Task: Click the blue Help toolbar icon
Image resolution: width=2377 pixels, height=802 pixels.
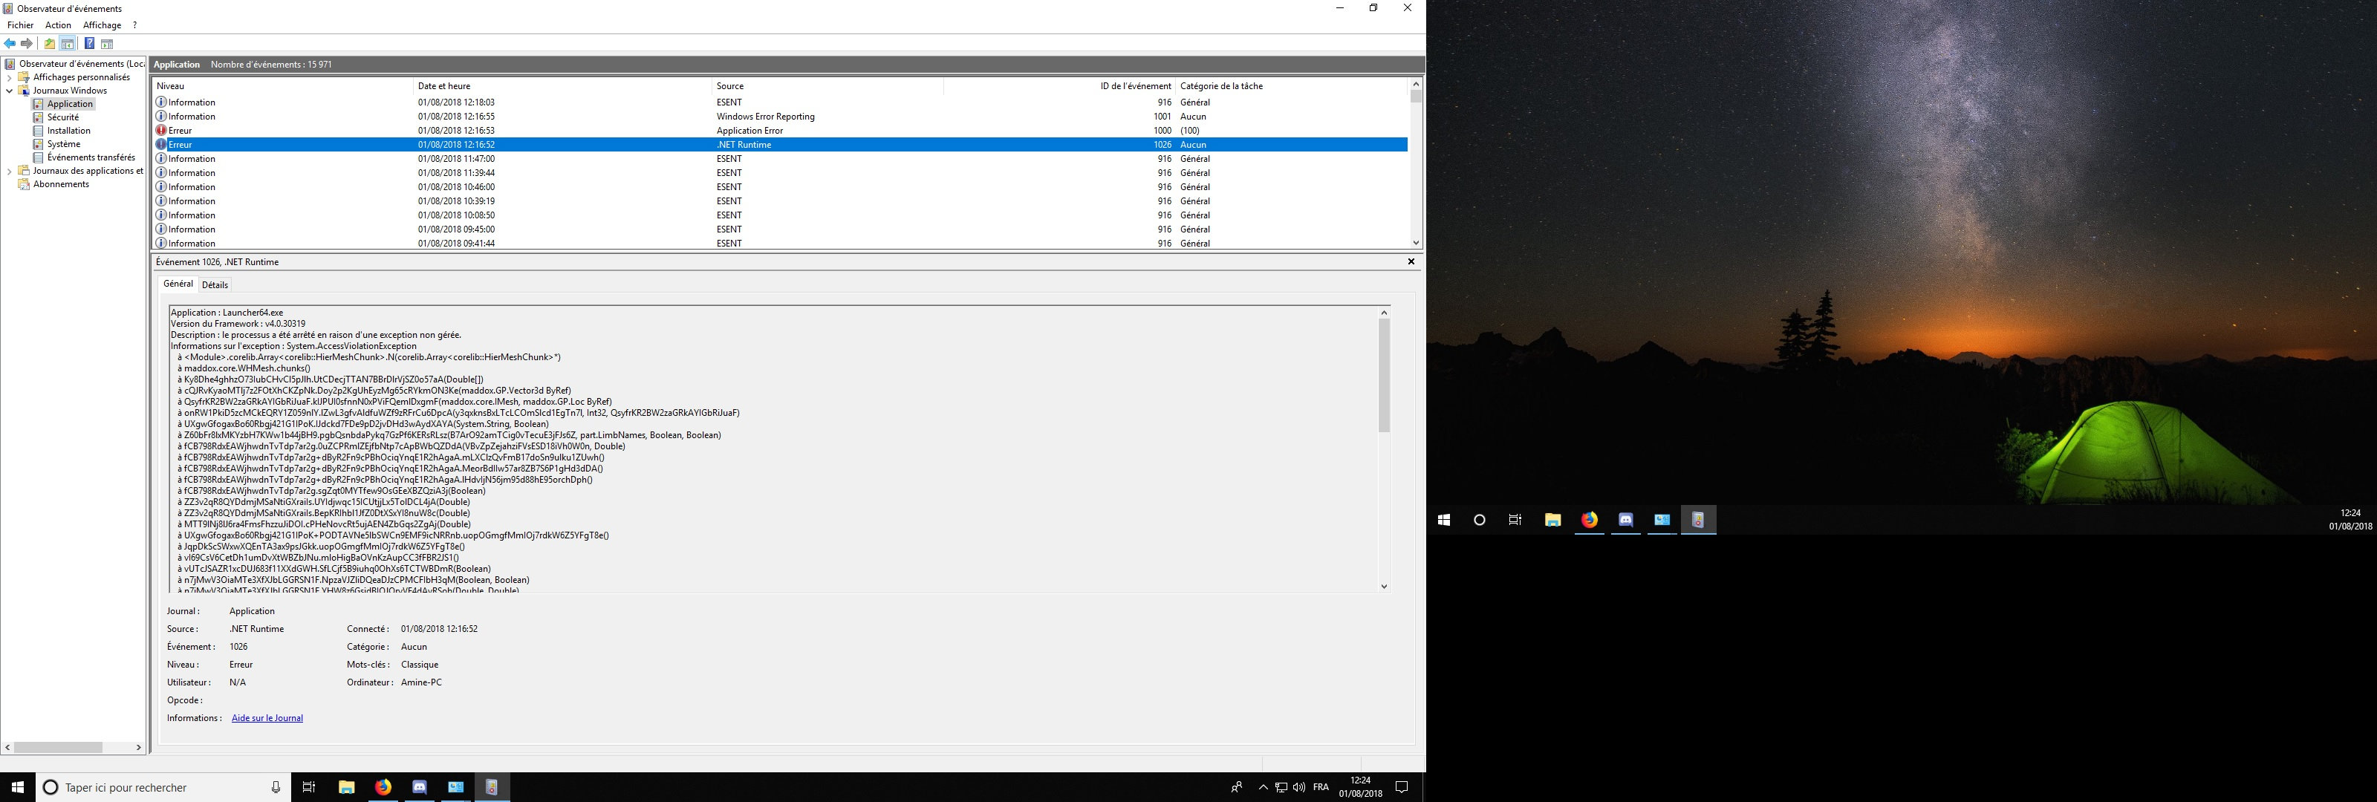Action: 88,43
